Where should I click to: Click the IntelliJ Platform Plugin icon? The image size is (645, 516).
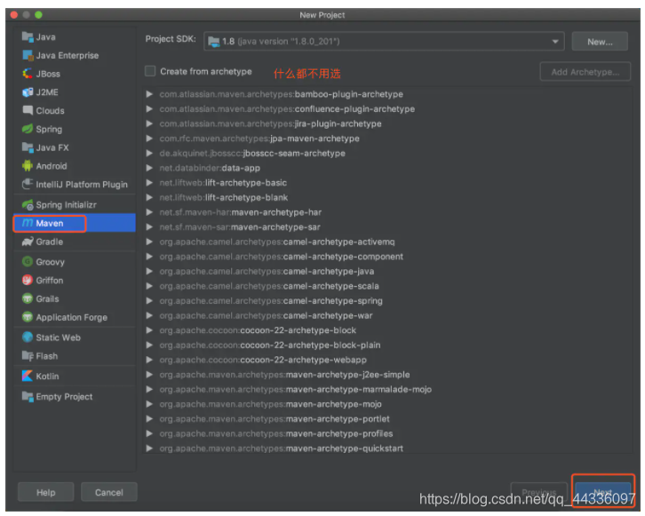coord(28,184)
